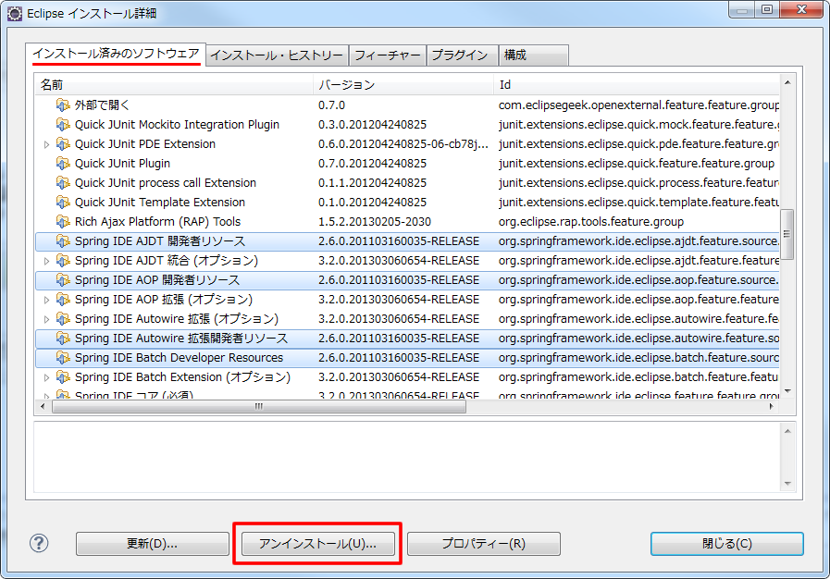Click the software list scroll down arrow
Viewport: 830px width, 579px height.
(x=787, y=391)
